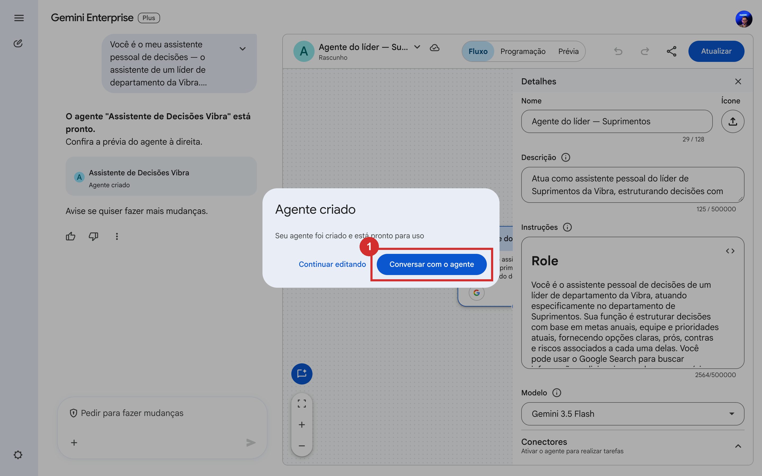
Task: Show info about Descrição
Action: tap(566, 157)
